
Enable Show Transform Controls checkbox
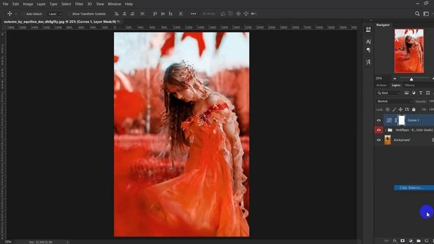pyautogui.click(x=69, y=14)
